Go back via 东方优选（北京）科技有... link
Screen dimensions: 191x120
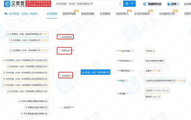click(24, 14)
